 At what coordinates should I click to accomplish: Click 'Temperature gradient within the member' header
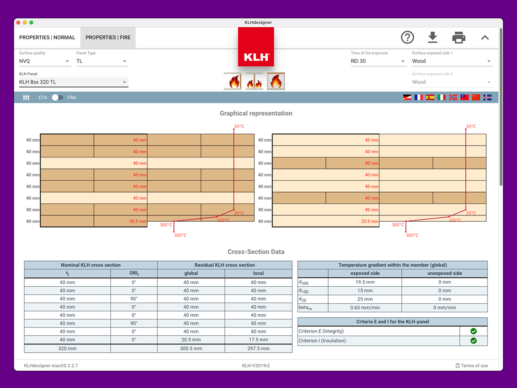393,265
